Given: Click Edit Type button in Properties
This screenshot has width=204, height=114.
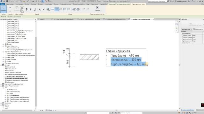Looking at the screenshot, I should [198, 29].
